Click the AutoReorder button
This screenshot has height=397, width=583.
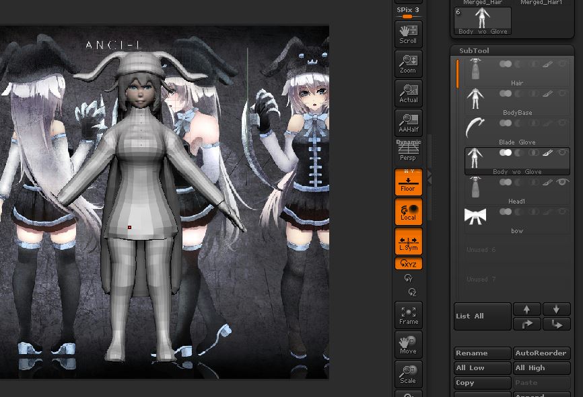point(542,353)
